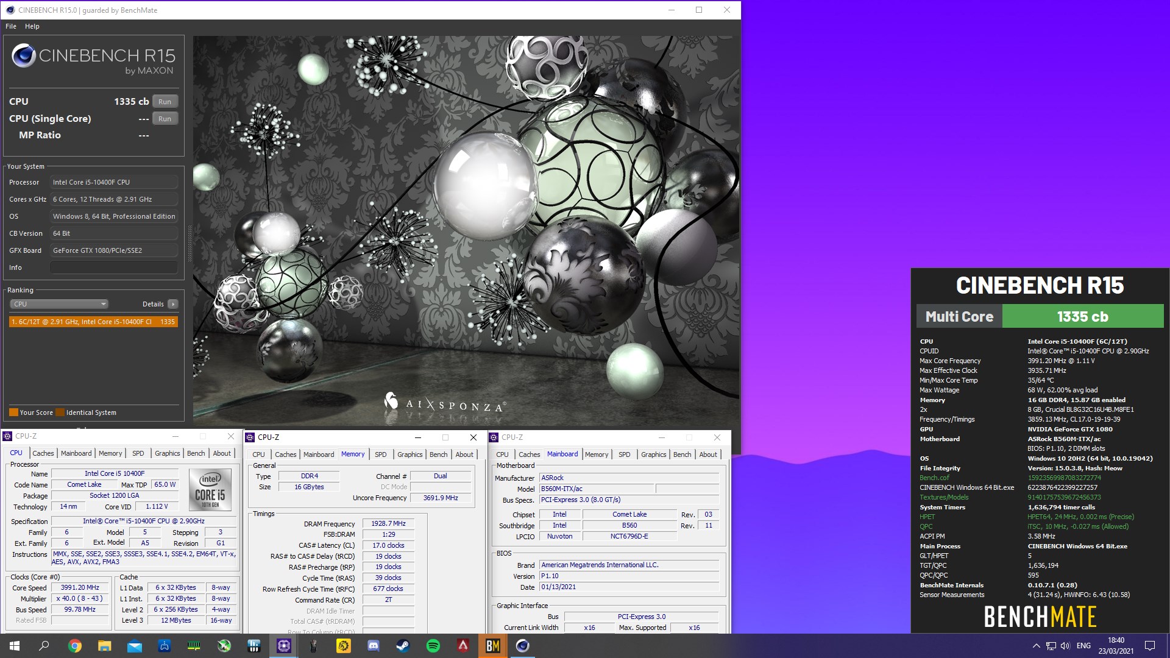Select the i5-10400F ranking entry row
This screenshot has width=1170, height=658.
pos(93,322)
